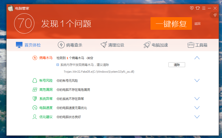Click the 电脑速度 gauge icon
This screenshot has width=222, height=138.
tap(35, 108)
